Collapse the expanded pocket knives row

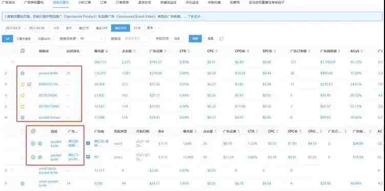[x=6, y=118]
